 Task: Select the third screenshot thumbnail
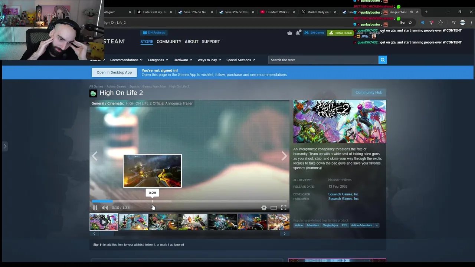163,222
